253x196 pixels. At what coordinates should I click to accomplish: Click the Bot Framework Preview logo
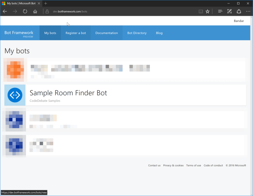(19, 34)
